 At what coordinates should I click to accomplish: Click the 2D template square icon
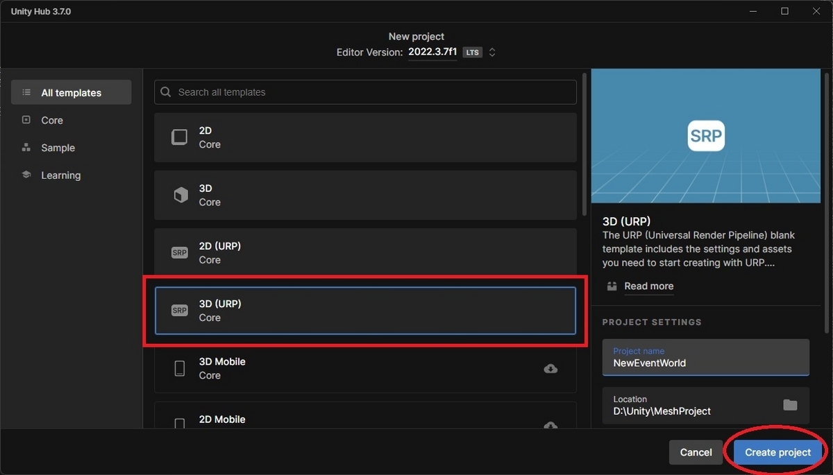click(x=180, y=137)
